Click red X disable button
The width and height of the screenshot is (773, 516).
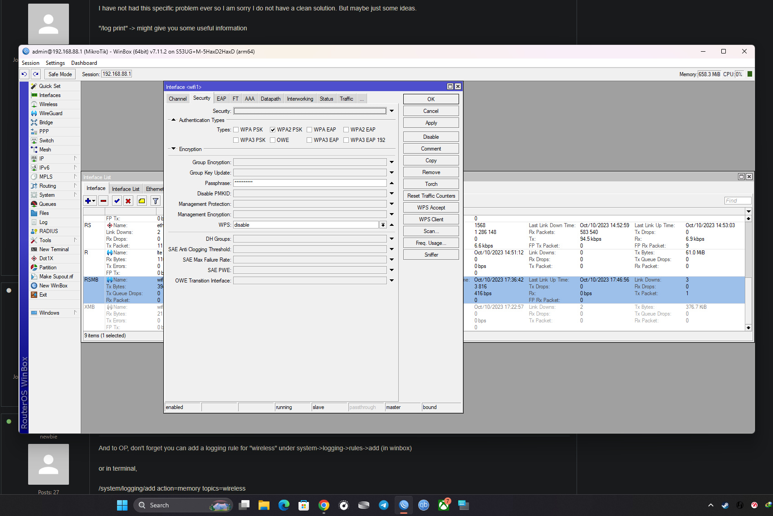pyautogui.click(x=128, y=201)
